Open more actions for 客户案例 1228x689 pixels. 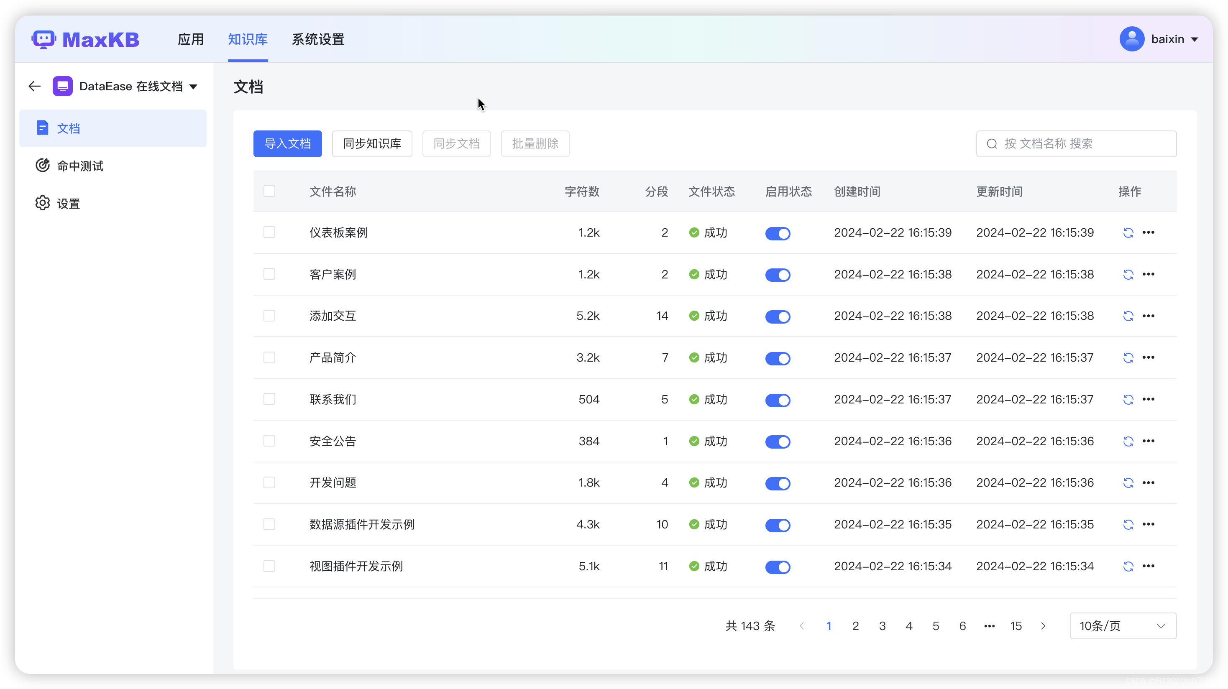coord(1149,274)
